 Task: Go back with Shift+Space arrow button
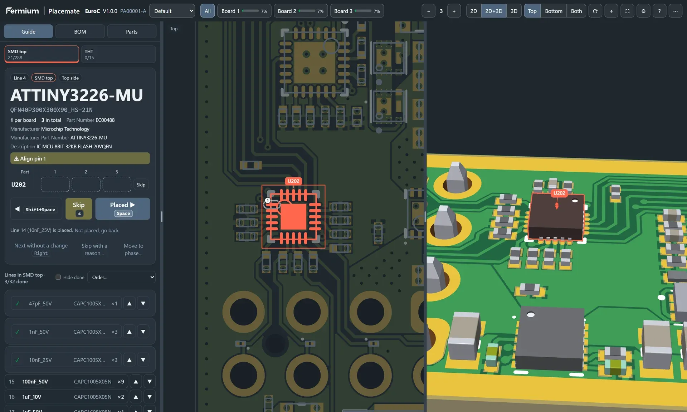(36, 209)
